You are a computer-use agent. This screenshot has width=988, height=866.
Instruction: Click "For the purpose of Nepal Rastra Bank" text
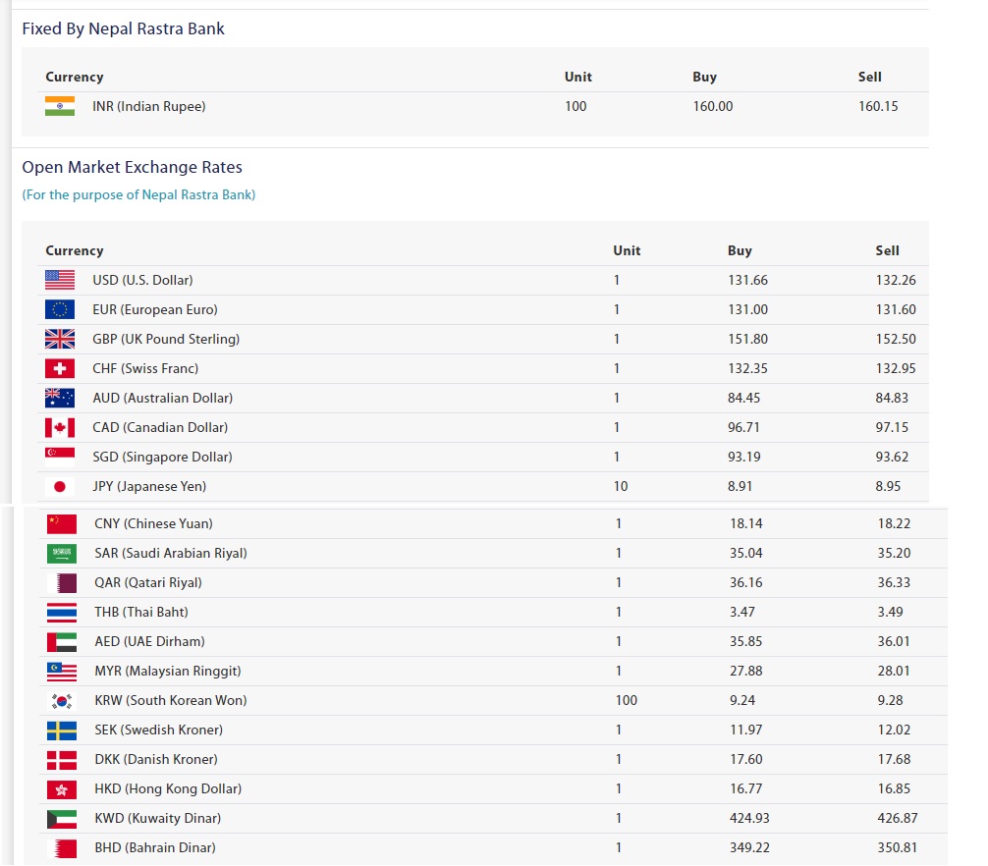[138, 194]
